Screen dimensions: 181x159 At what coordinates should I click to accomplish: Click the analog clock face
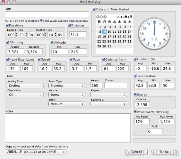pyautogui.click(x=154, y=34)
